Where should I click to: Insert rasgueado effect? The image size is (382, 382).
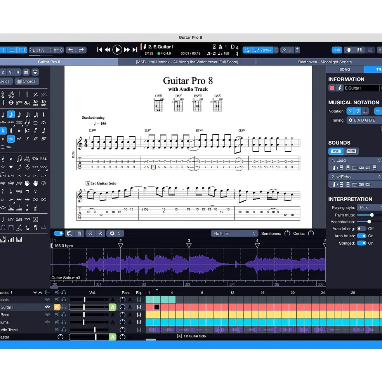(19, 192)
